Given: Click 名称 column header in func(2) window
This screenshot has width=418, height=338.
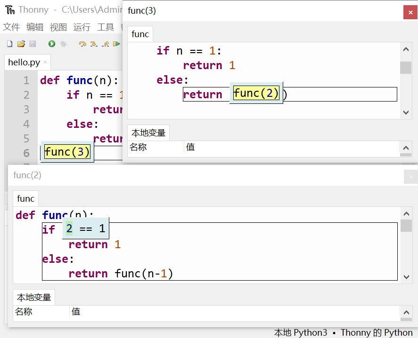Looking at the screenshot, I should [x=41, y=311].
